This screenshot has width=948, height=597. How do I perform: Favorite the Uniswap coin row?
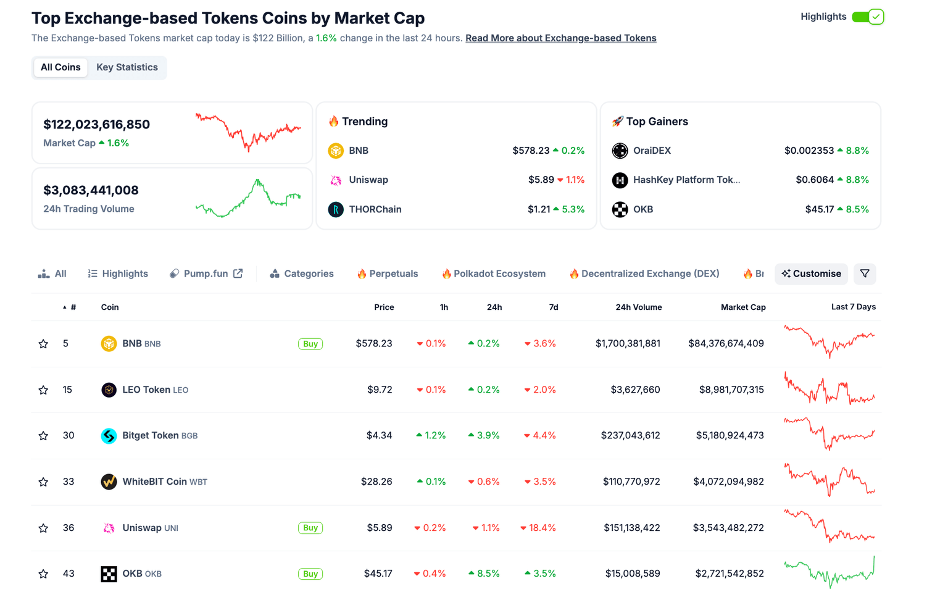43,528
